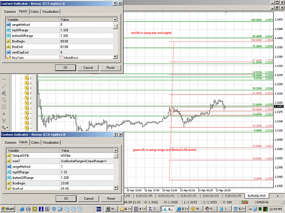Select the text box label tool

tap(4, 121)
